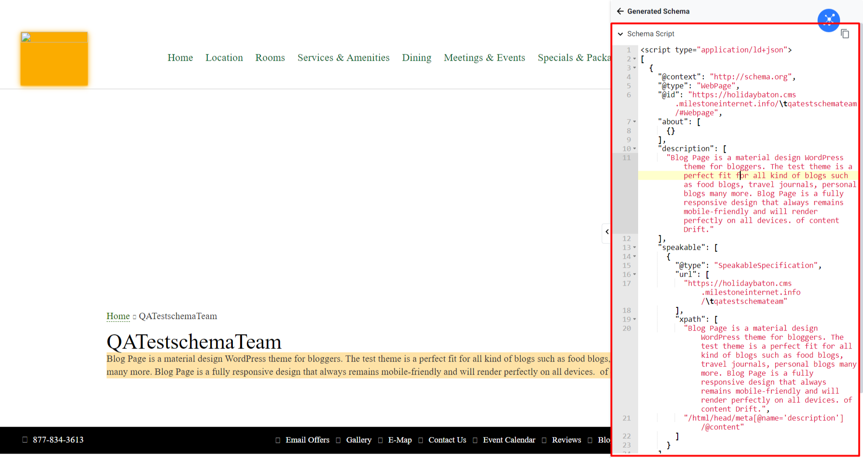The width and height of the screenshot is (863, 458).
Task: Click the Generated Schema panel title
Action: coord(658,11)
